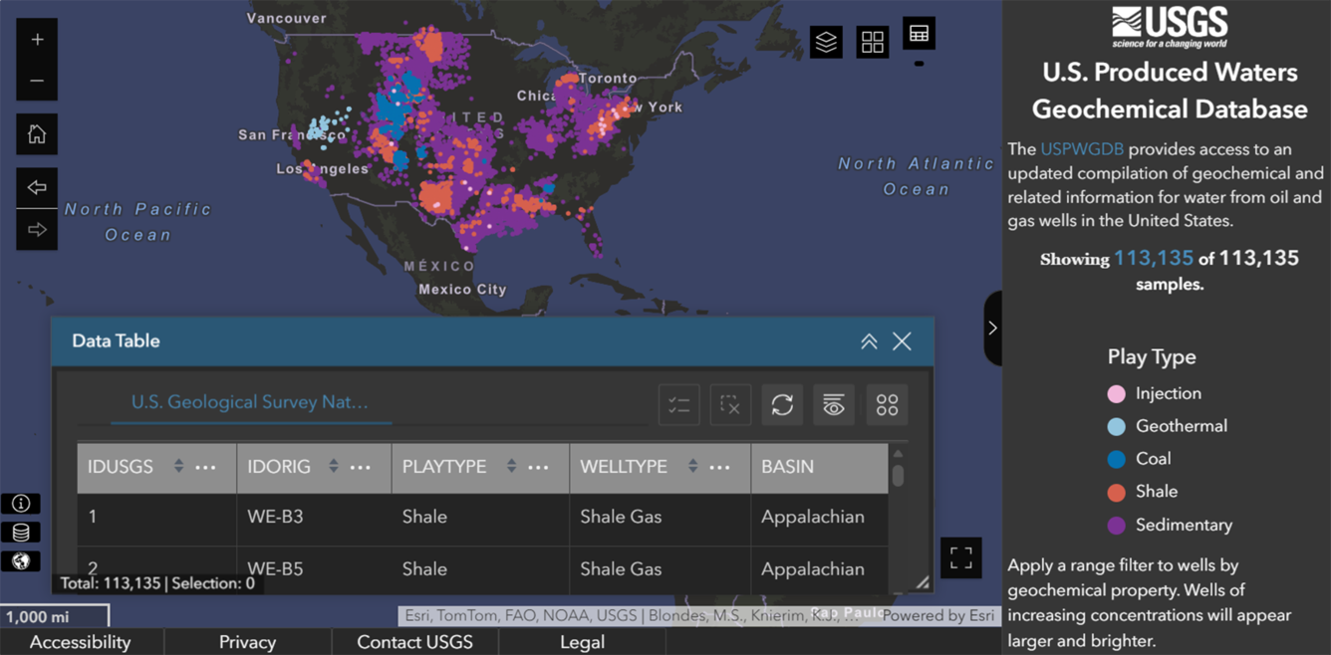This screenshot has height=655, width=1331.
Task: Collapse the Data Table with the double chevron
Action: [869, 341]
